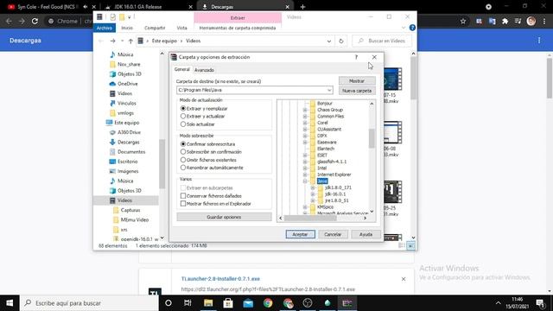Open Imágenes in Explorer sidebar
Screen dimensions: 553x311
click(128, 171)
